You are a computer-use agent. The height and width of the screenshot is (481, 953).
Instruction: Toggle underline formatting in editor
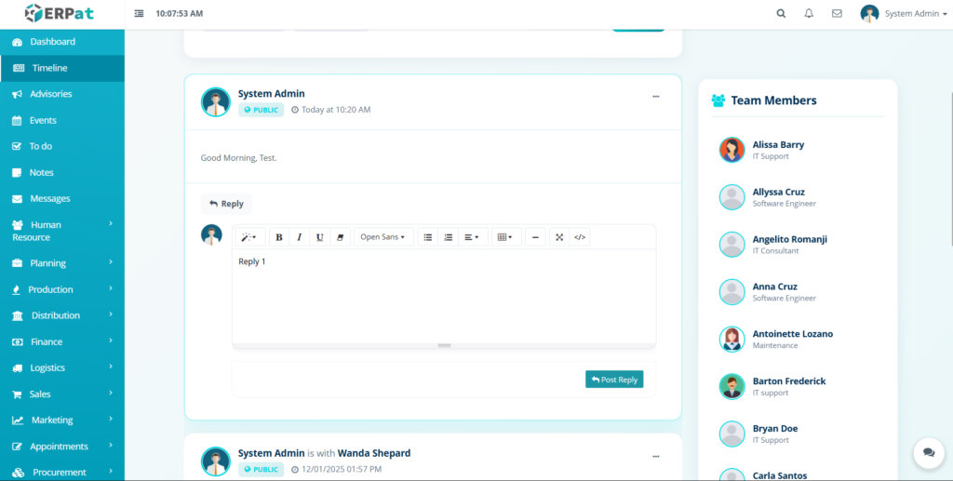click(320, 237)
